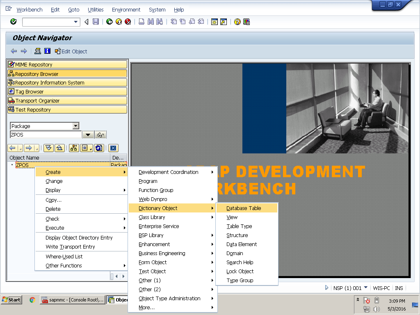Click the Refresh Object List icon
This screenshot has height=315, width=420.
pos(99,148)
